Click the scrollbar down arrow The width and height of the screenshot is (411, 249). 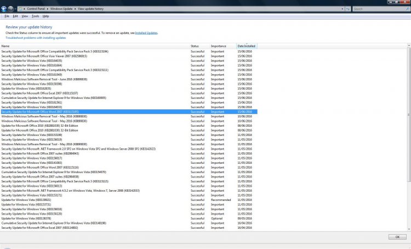pos(409,229)
